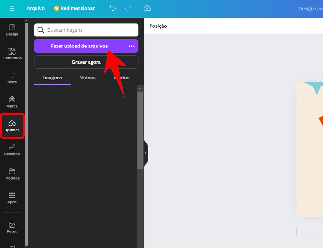The height and width of the screenshot is (248, 323).
Task: Select the Uploads sidebar icon
Action: pyautogui.click(x=12, y=126)
